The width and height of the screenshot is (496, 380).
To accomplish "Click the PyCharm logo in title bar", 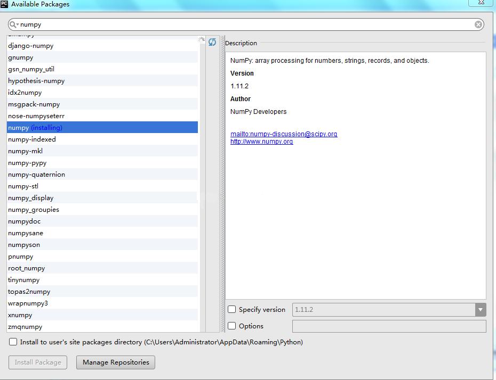I will (4, 4).
